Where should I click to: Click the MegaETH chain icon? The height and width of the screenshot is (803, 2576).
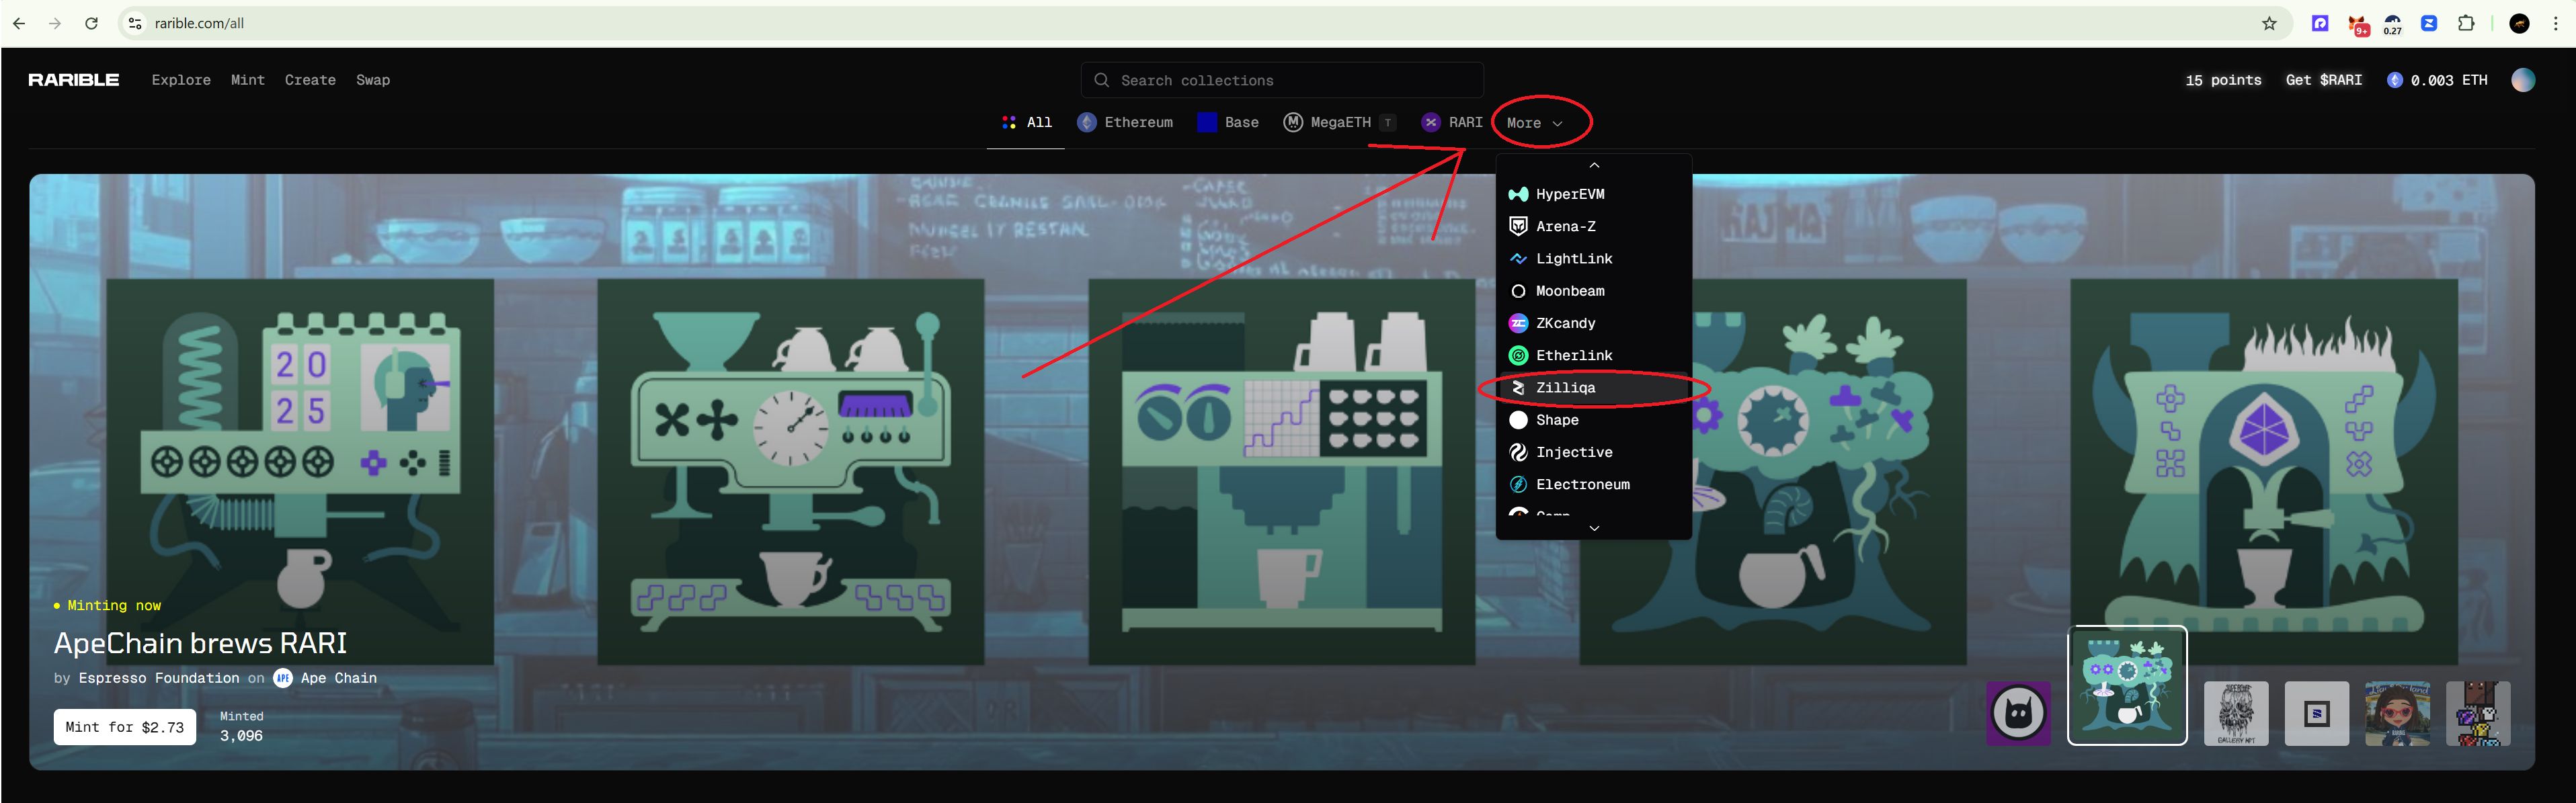(x=1293, y=122)
